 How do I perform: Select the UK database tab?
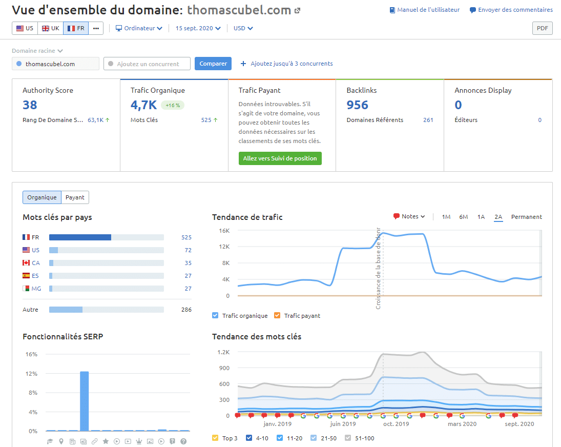50,28
